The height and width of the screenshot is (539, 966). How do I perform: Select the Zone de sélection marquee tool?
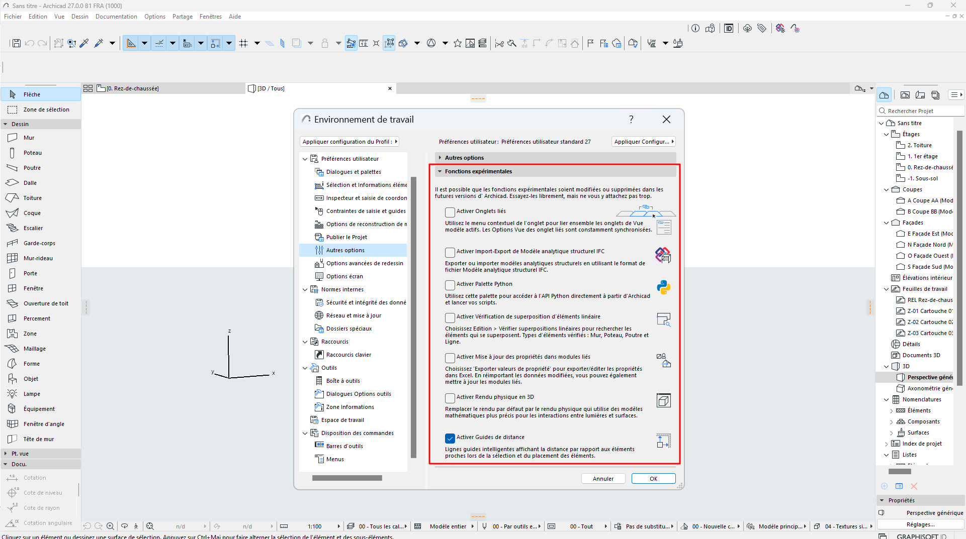click(x=46, y=110)
